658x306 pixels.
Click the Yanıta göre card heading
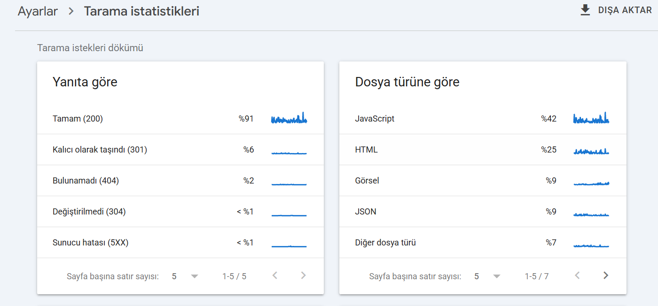coord(85,82)
